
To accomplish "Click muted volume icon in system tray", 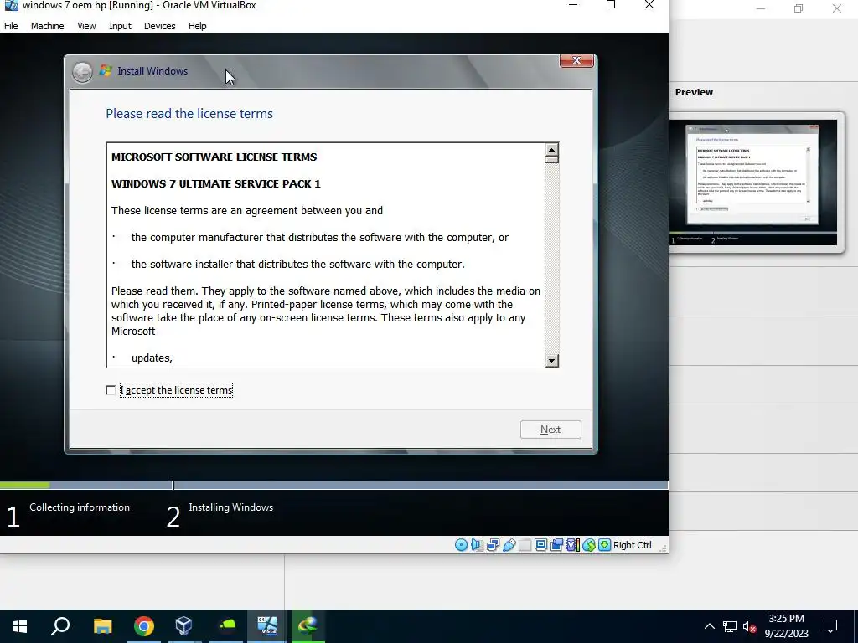I will [749, 626].
